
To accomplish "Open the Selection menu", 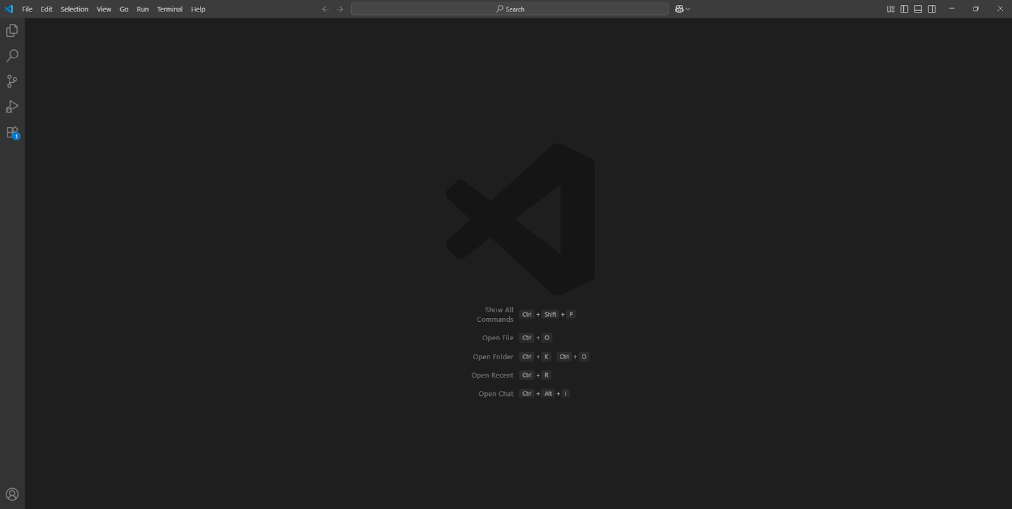I will tap(75, 9).
